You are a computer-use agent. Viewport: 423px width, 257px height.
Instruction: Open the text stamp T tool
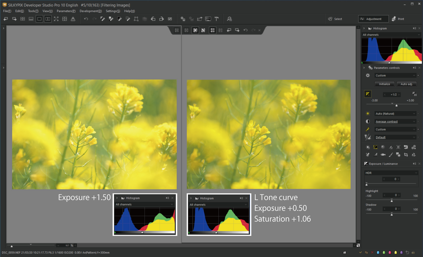216,19
